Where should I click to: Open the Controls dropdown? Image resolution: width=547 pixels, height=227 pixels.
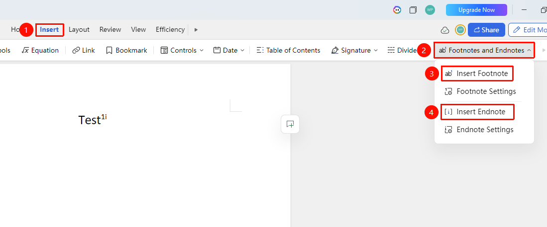182,51
